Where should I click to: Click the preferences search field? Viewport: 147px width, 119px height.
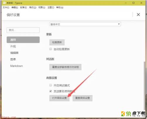[x=23, y=30]
